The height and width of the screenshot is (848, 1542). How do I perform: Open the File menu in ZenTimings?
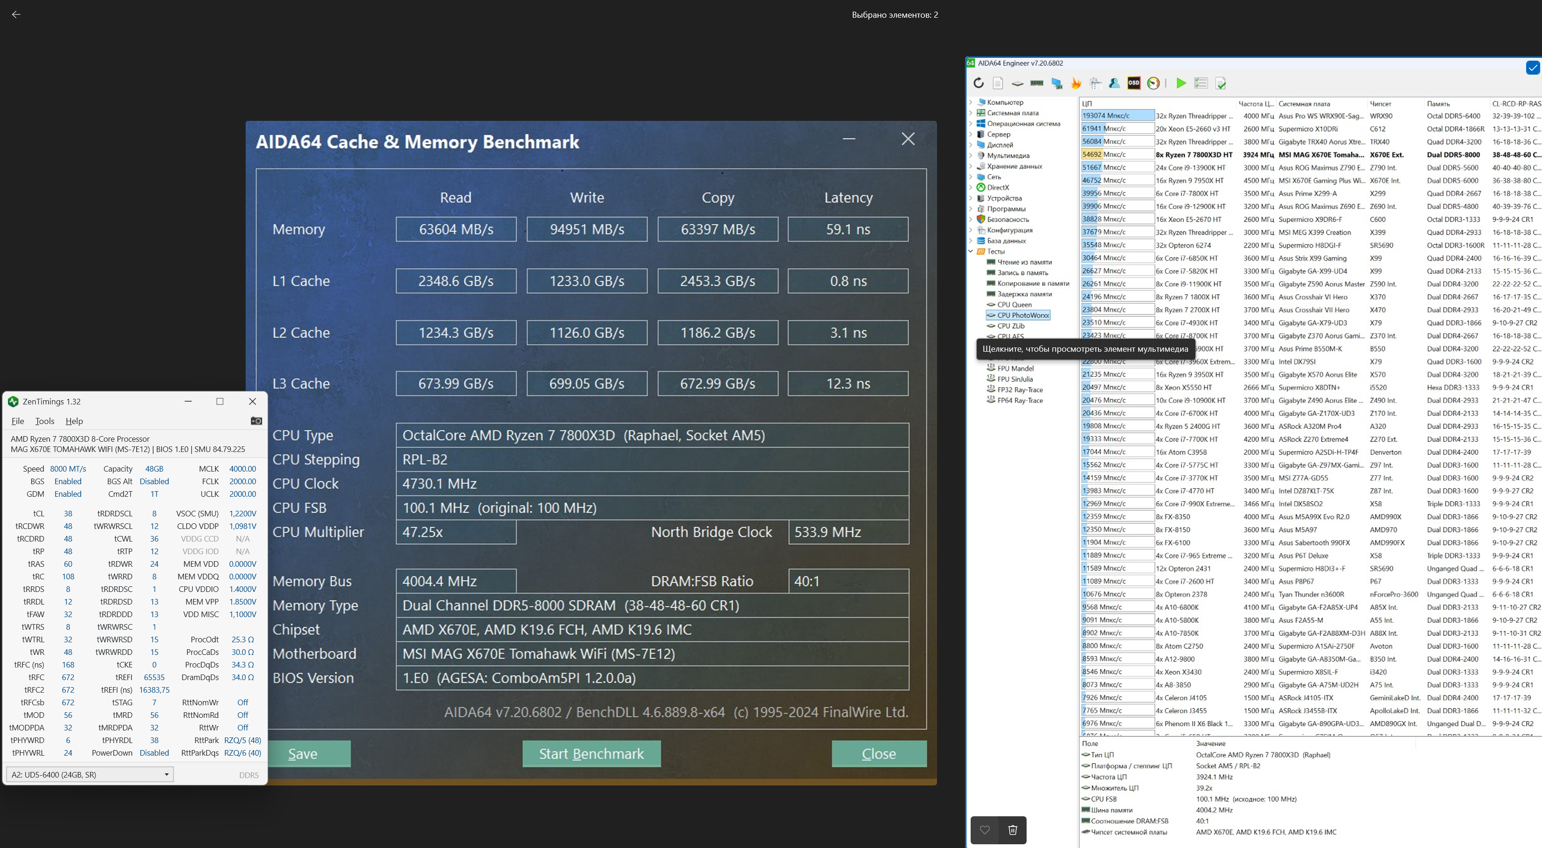pos(18,421)
